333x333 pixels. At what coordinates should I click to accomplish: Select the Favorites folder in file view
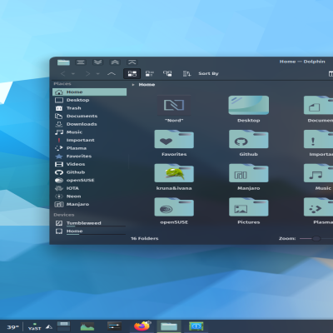click(174, 143)
